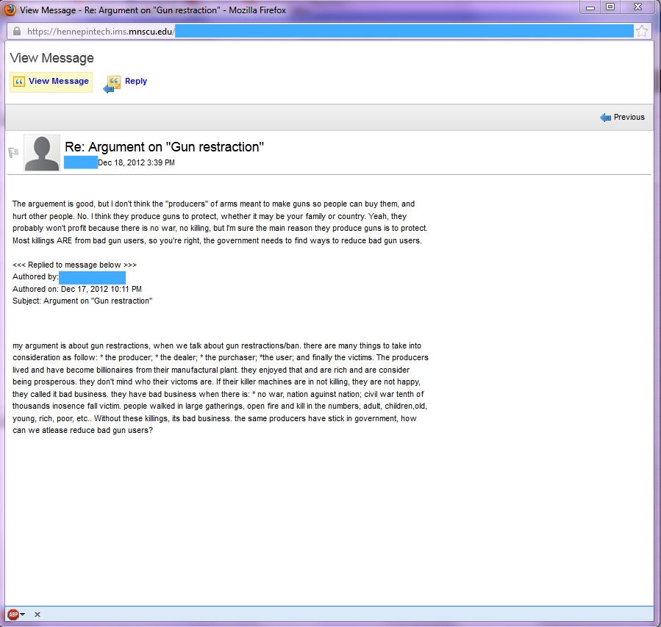Click the redacted sender name near date

point(81,162)
